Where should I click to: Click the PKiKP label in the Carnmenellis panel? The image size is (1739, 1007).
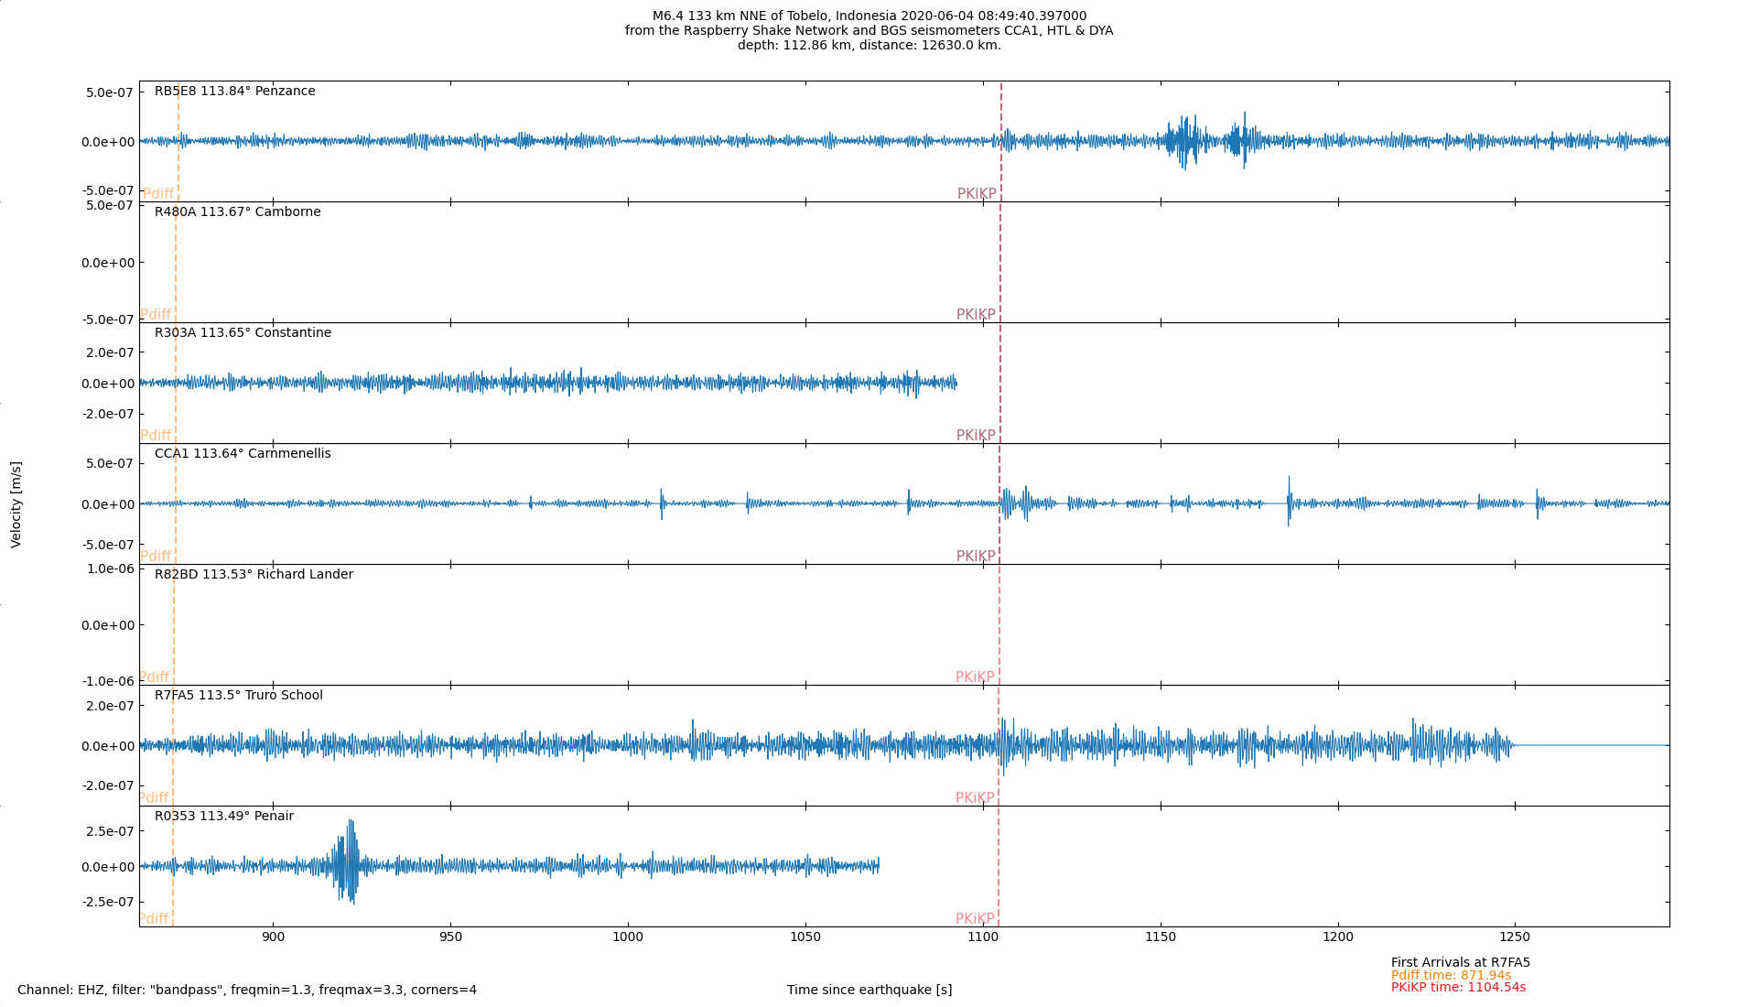coord(976,557)
